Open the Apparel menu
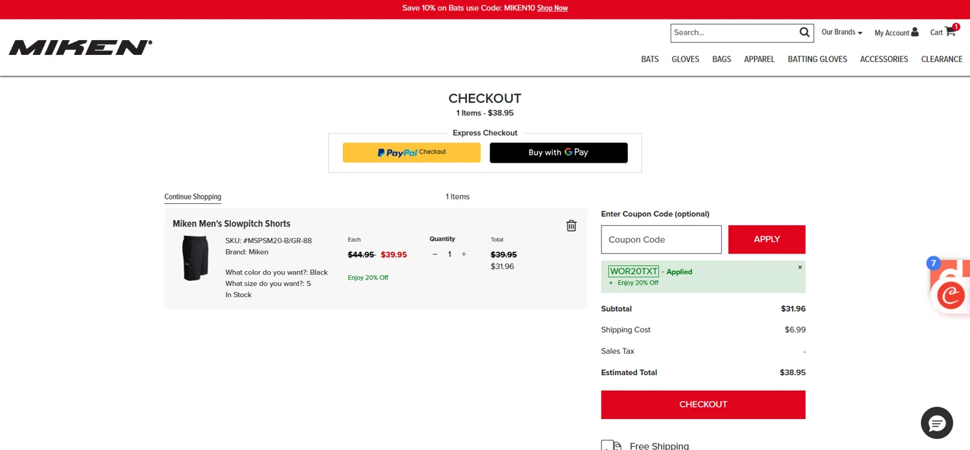 click(759, 59)
